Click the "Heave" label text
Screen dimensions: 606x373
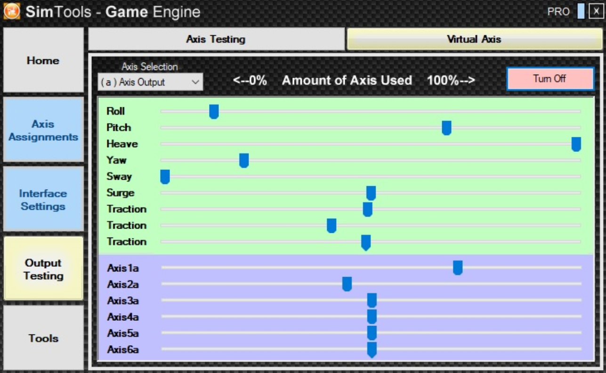tap(122, 144)
